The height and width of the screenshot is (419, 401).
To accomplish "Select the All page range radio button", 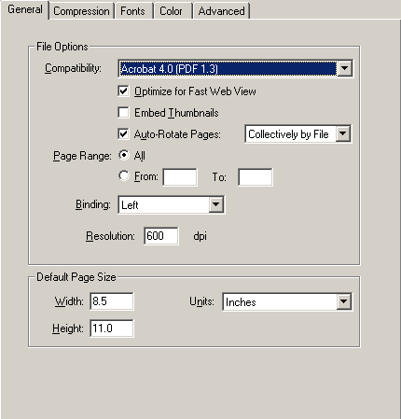I will [124, 155].
